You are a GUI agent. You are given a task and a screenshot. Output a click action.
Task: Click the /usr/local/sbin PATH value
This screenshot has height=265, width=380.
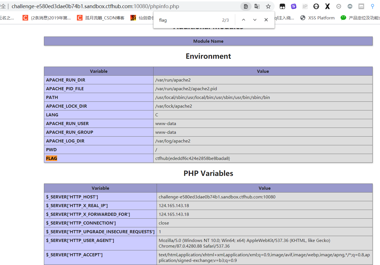tap(212, 97)
